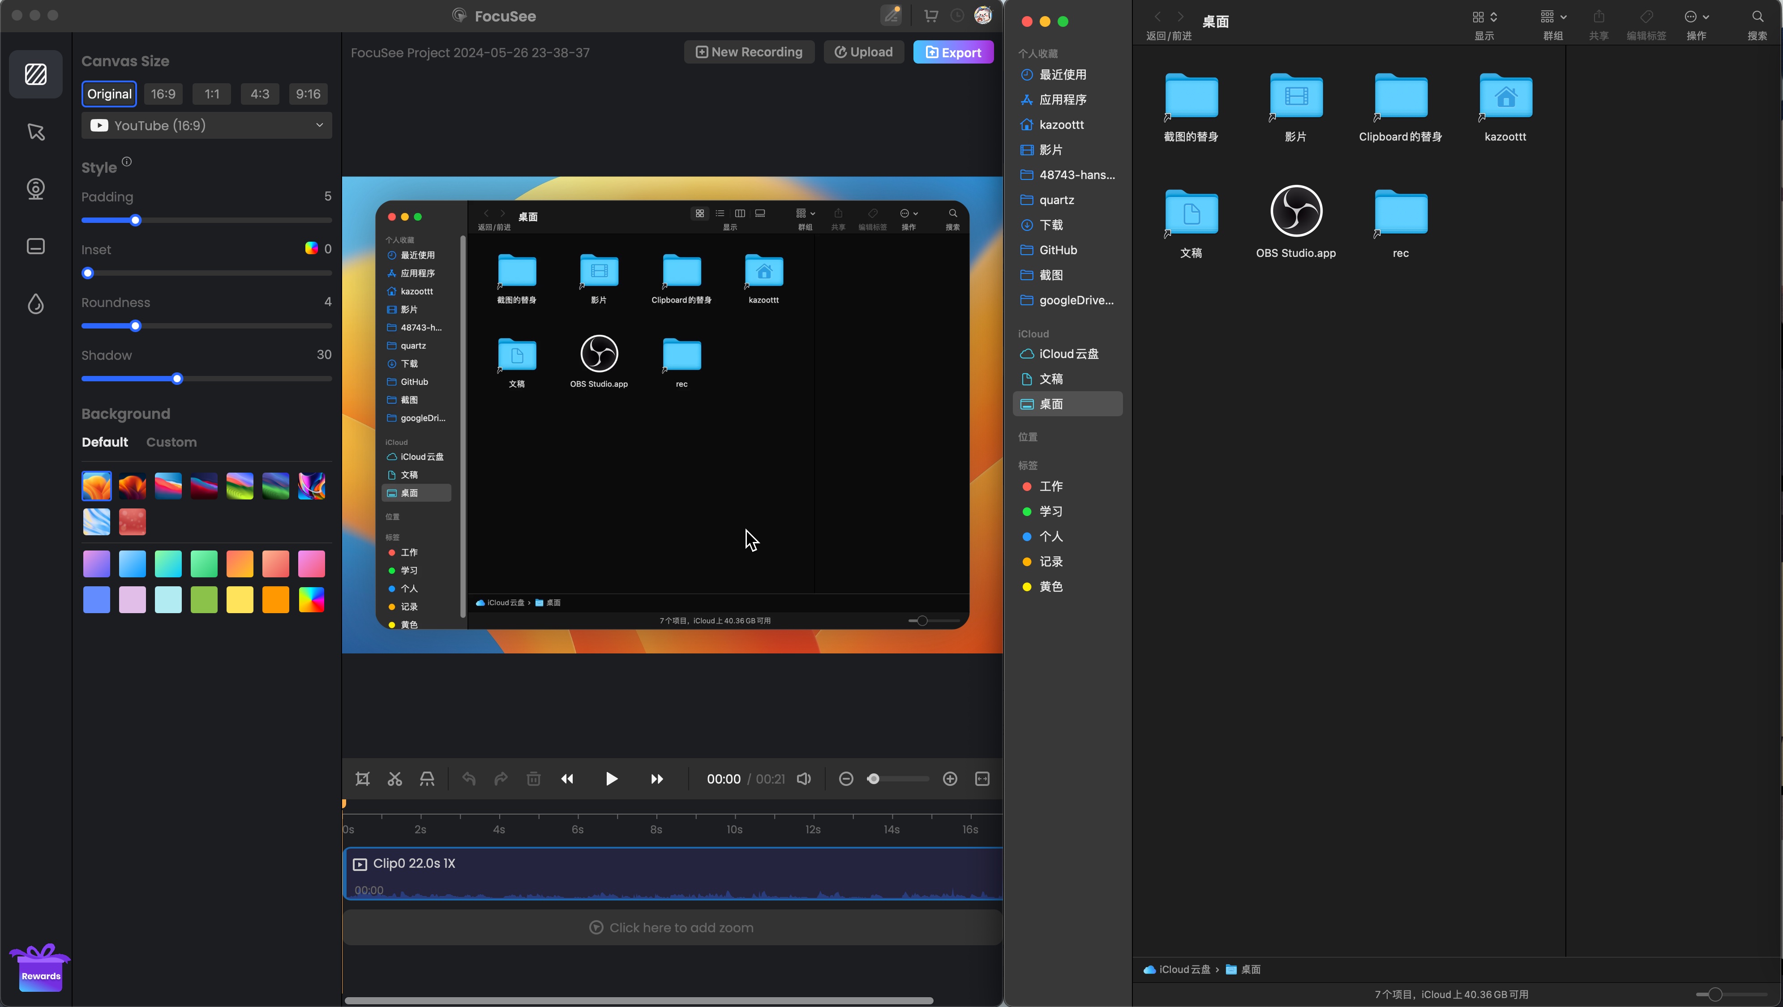Open the watermark droplet sidebar panel

tap(36, 303)
